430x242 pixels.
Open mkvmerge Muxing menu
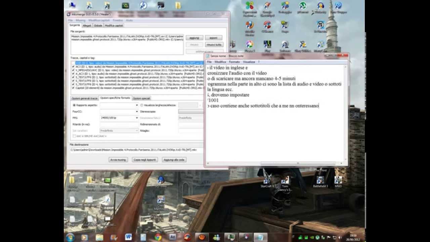tap(81, 21)
